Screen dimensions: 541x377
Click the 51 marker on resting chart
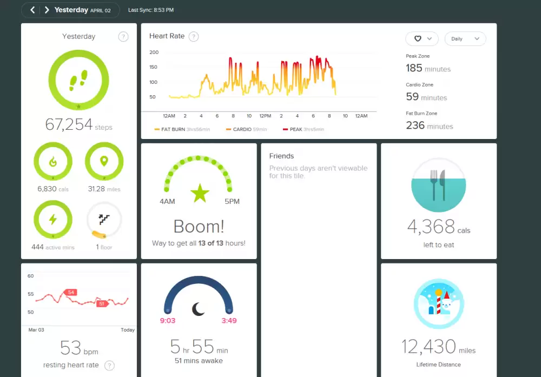point(102,303)
